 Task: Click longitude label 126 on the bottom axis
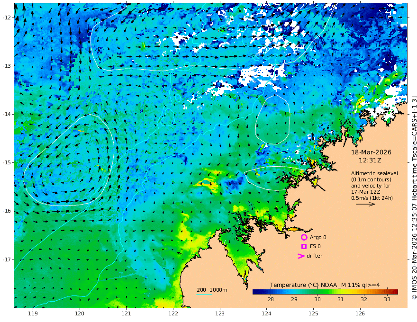pyautogui.click(x=360, y=314)
